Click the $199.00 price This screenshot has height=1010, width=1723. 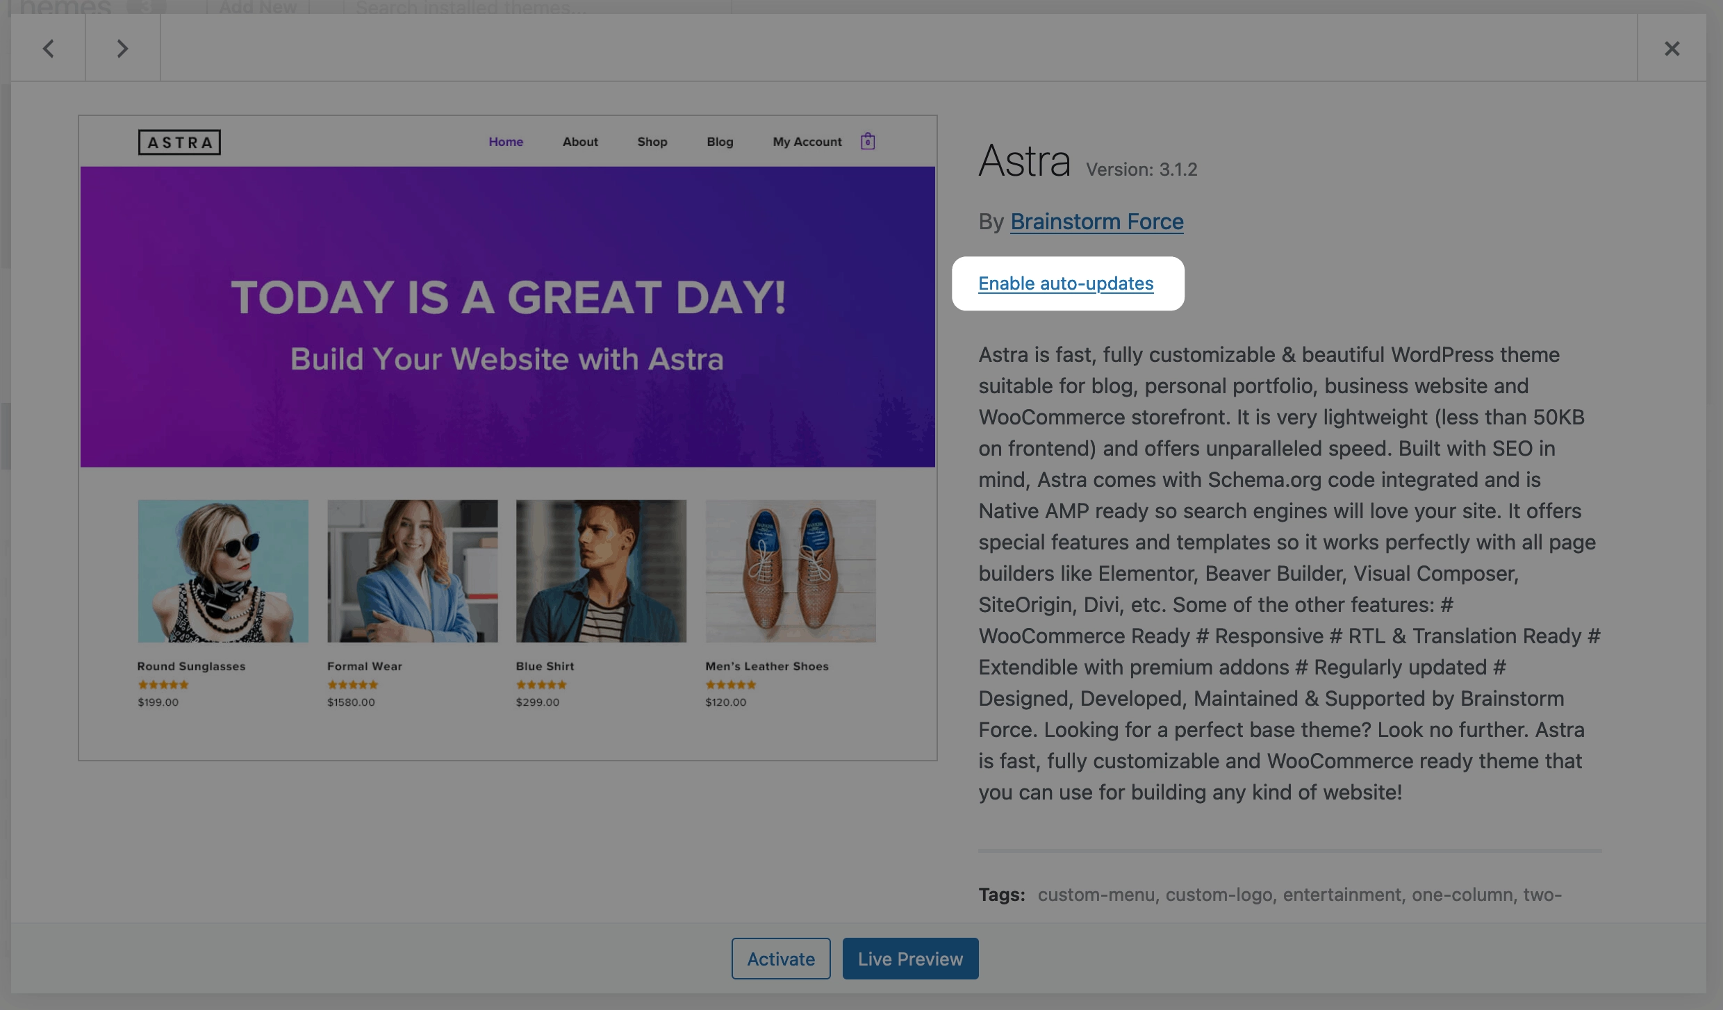point(158,702)
